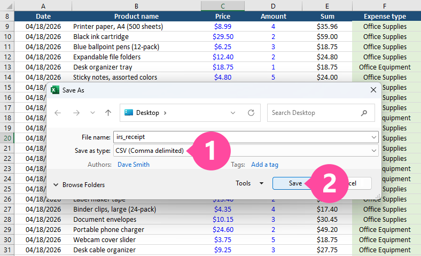421x256 pixels.
Task: Click the Excel icon in dialog title bar
Action: 54,90
